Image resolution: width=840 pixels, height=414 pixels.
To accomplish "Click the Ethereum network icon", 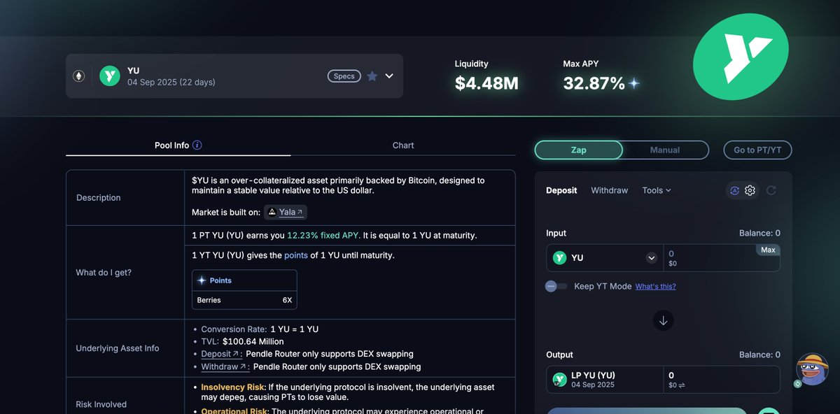I will [x=79, y=76].
